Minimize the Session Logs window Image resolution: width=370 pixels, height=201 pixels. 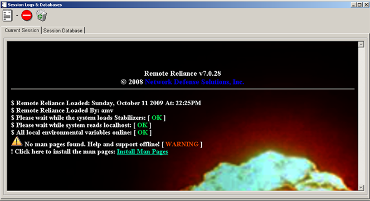[x=353, y=4]
